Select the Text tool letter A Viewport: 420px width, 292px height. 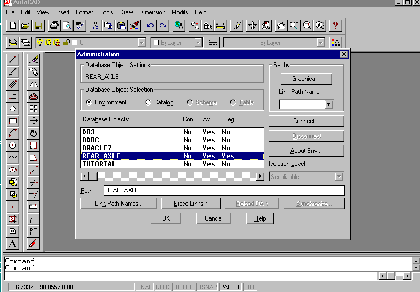(13, 244)
